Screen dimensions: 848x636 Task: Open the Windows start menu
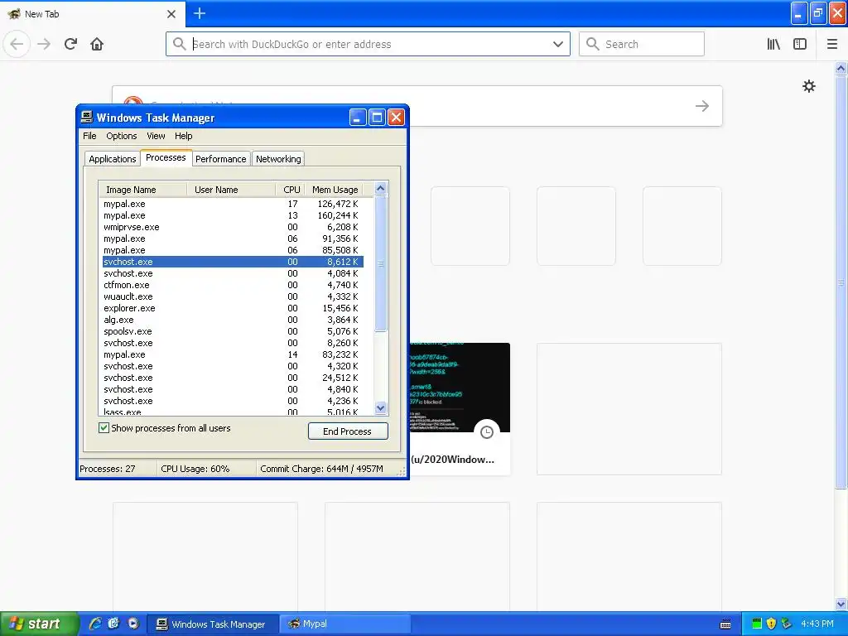click(x=38, y=624)
